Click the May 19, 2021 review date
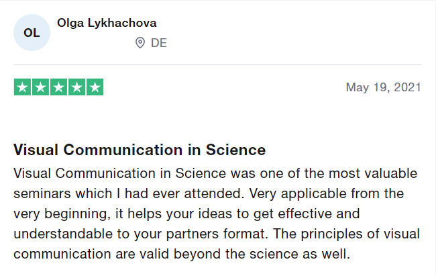The width and height of the screenshot is (436, 276). [x=384, y=87]
